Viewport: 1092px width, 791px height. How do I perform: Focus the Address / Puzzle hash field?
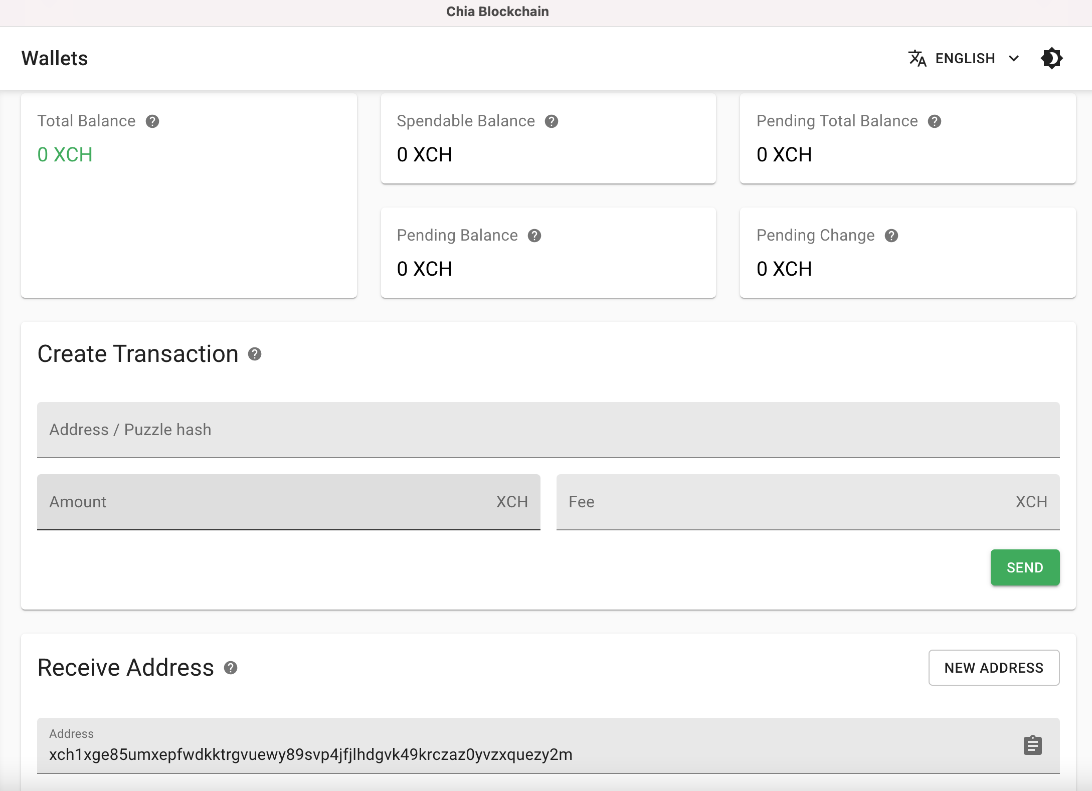[548, 430]
